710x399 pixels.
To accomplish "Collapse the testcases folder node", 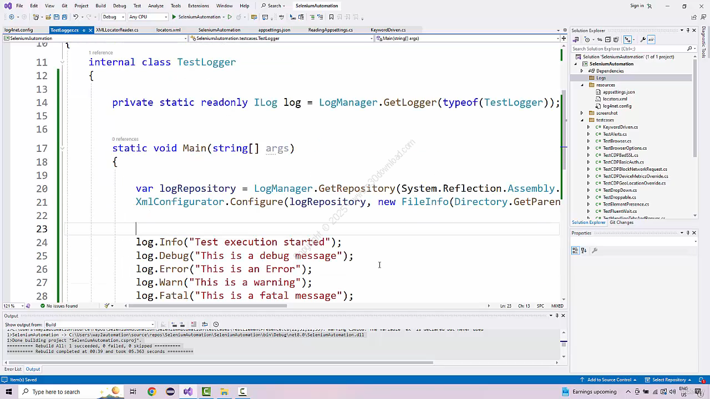I will click(x=582, y=120).
